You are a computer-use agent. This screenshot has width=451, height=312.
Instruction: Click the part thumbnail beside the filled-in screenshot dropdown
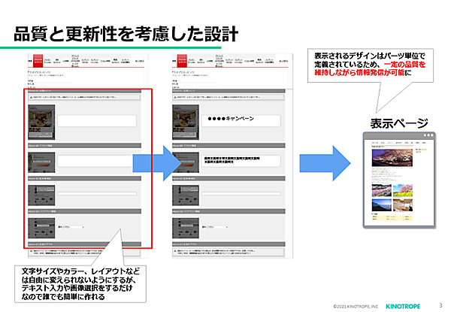pyautogui.click(x=186, y=228)
